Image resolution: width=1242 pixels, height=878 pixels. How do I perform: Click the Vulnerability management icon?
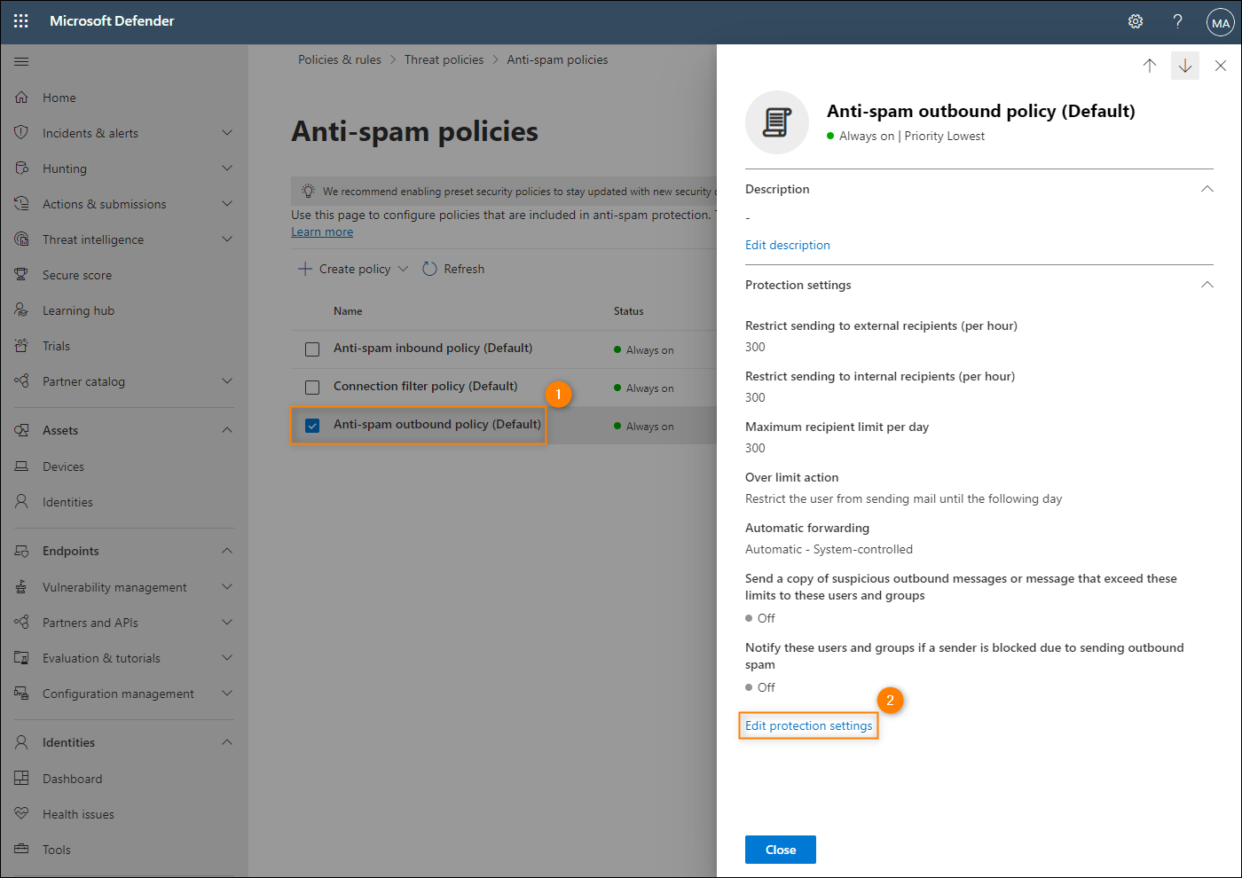21,587
